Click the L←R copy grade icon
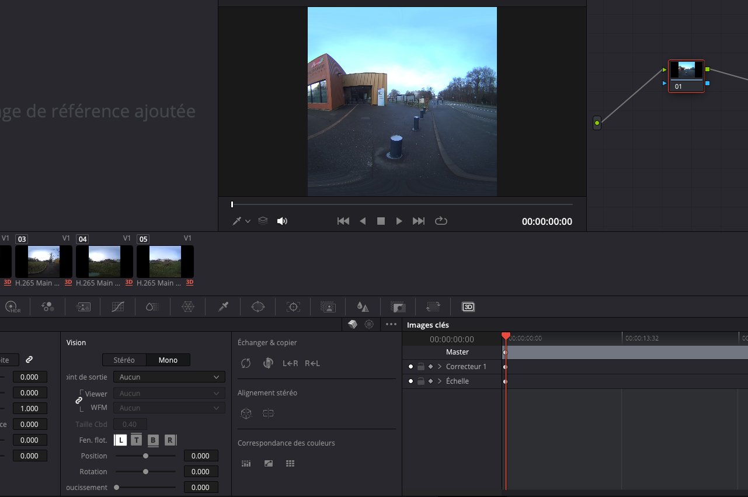Image resolution: width=748 pixels, height=497 pixels. 290,363
